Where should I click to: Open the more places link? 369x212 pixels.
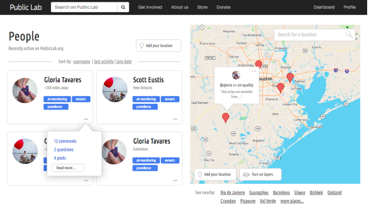pos(292,201)
